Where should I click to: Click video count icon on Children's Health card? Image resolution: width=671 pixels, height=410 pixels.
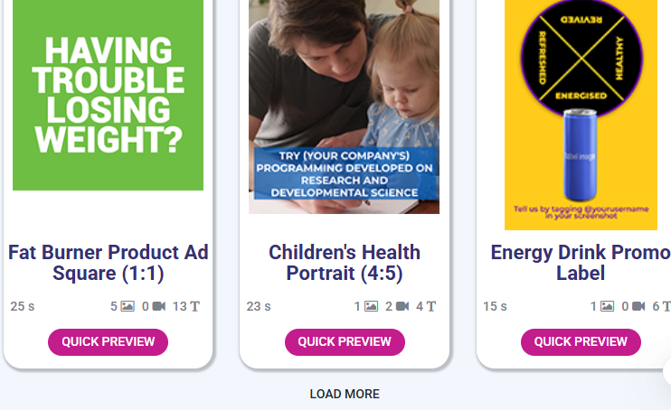402,306
